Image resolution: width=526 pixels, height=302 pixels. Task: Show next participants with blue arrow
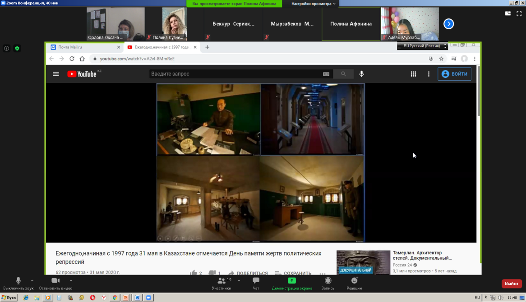(x=448, y=24)
